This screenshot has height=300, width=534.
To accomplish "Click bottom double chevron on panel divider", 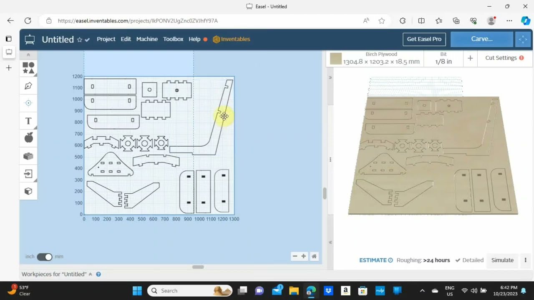I will pyautogui.click(x=330, y=242).
